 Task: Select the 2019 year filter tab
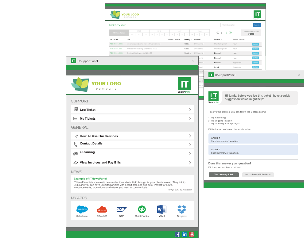[x=139, y=31]
